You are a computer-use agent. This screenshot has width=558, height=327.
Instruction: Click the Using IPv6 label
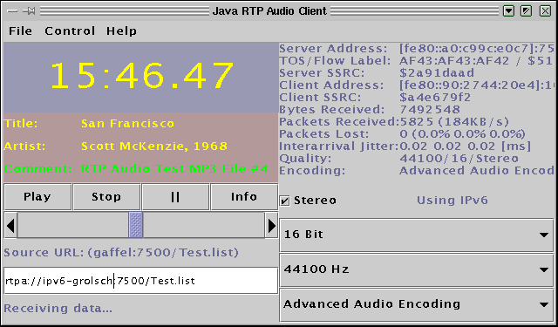point(452,201)
